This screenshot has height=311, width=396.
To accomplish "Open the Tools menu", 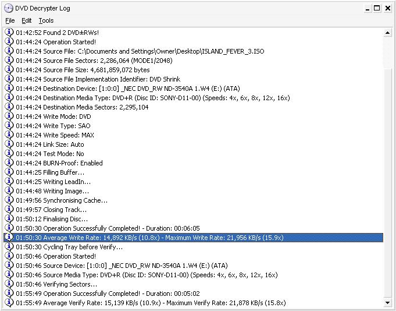I will click(x=46, y=20).
